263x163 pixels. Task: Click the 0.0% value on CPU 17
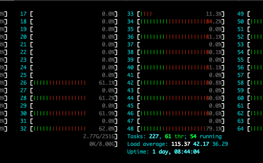(108, 14)
